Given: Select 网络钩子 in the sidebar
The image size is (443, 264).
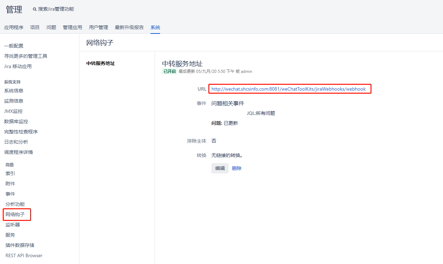Looking at the screenshot, I should [x=15, y=215].
